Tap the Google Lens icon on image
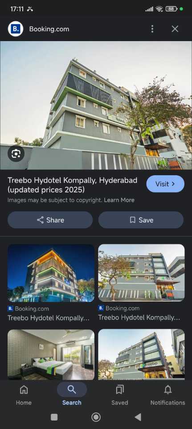192x429 pixels. pyautogui.click(x=16, y=154)
